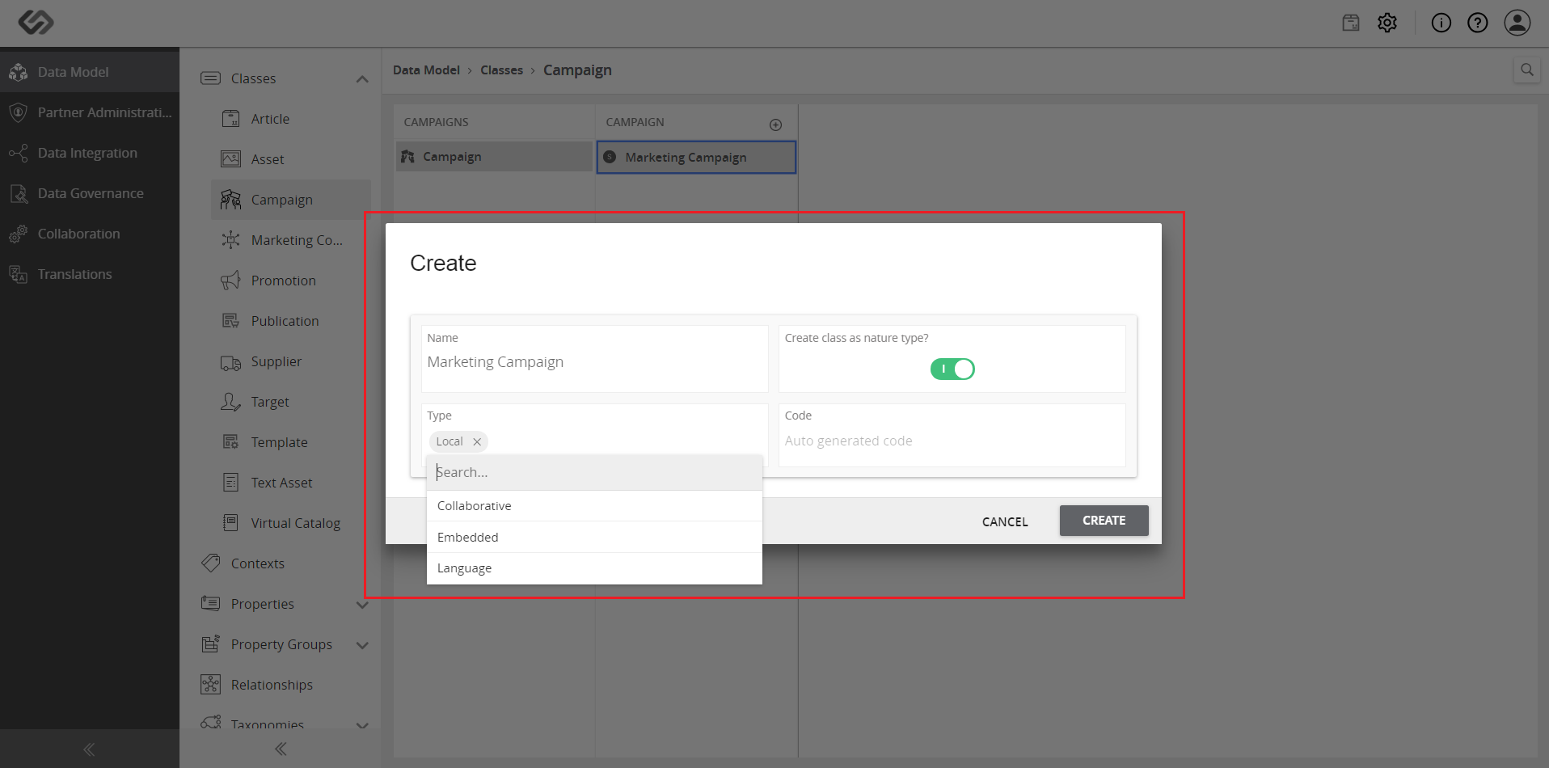Viewport: 1549px width, 768px height.
Task: Open the settings gear in the top bar
Action: coord(1387,23)
